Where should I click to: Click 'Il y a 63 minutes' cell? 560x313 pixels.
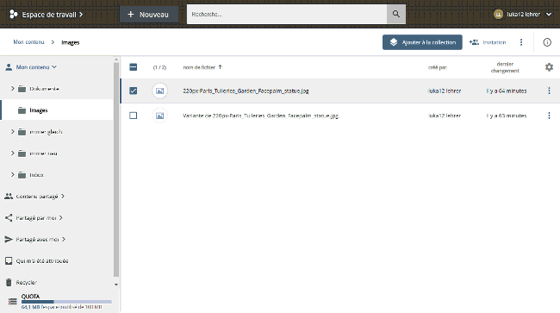click(506, 116)
